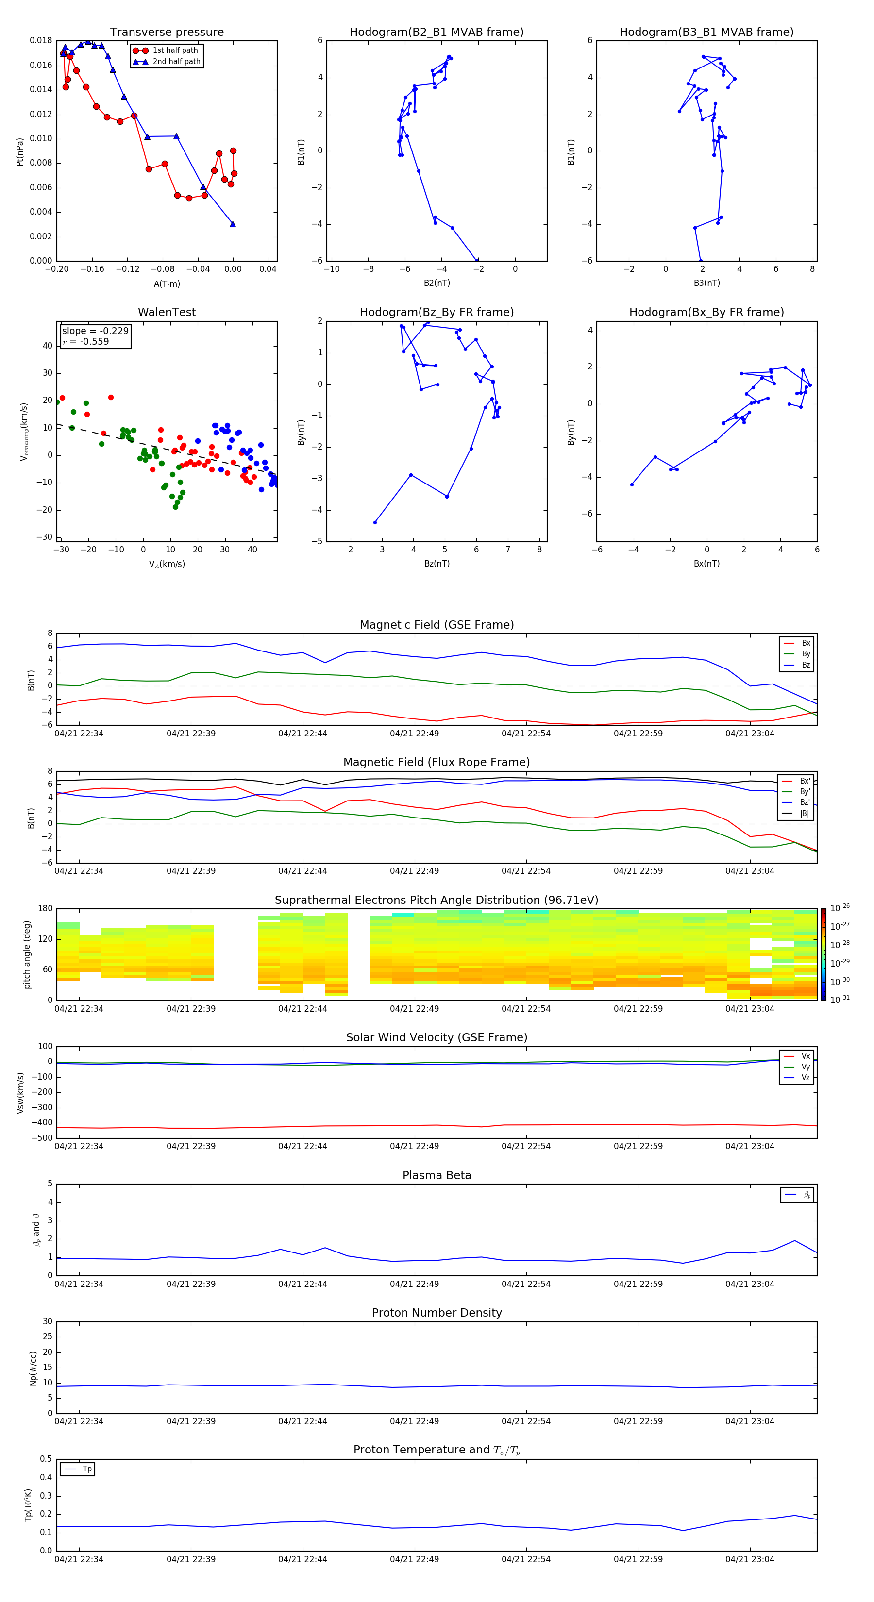The height and width of the screenshot is (1602, 874).
Task: Click the Proton Number Density title
Action: coord(437,1313)
